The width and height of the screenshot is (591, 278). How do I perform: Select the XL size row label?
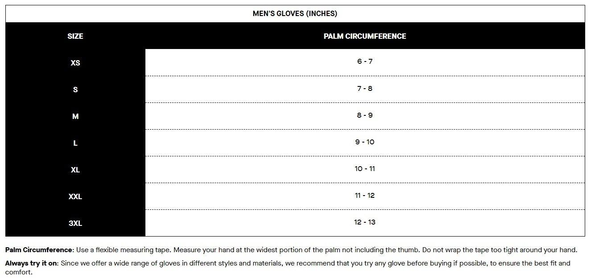tap(75, 170)
